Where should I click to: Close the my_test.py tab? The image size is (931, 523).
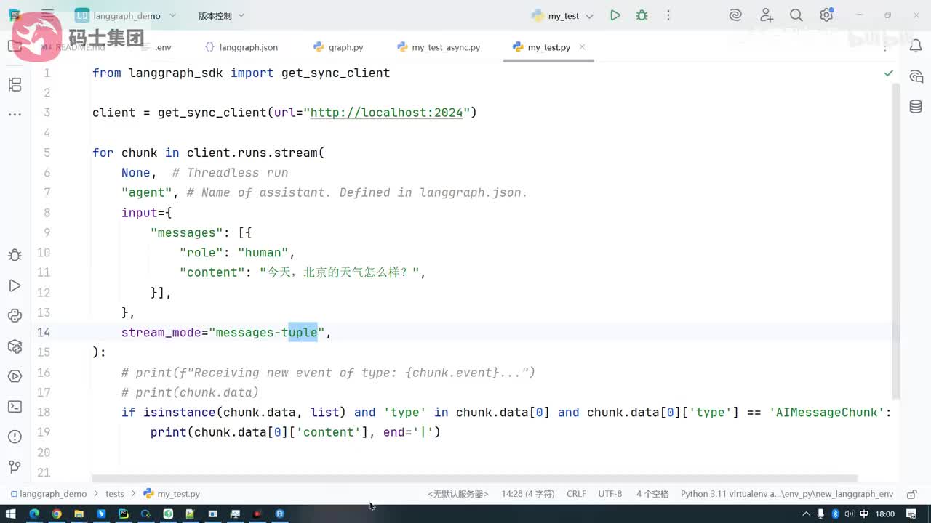[x=582, y=46]
